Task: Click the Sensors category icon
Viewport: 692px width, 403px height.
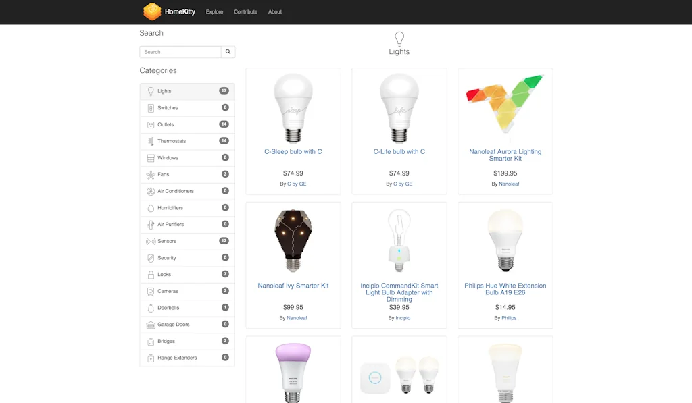Action: click(151, 241)
